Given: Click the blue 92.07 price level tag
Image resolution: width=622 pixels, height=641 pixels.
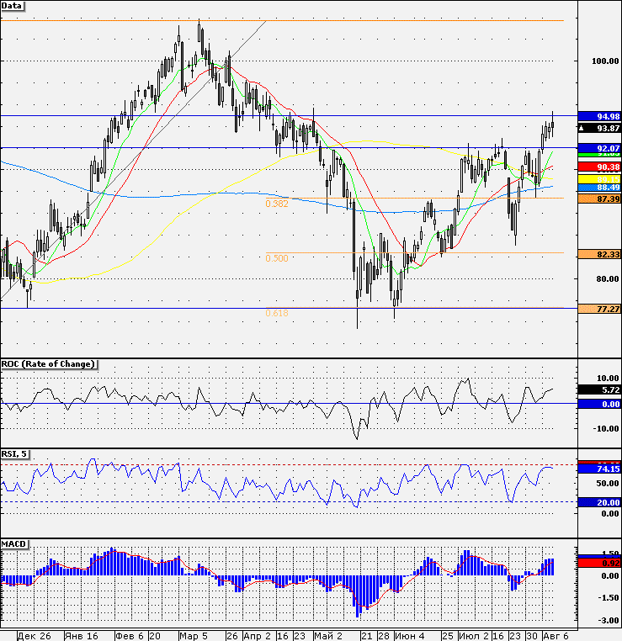Looking at the screenshot, I should (x=600, y=148).
